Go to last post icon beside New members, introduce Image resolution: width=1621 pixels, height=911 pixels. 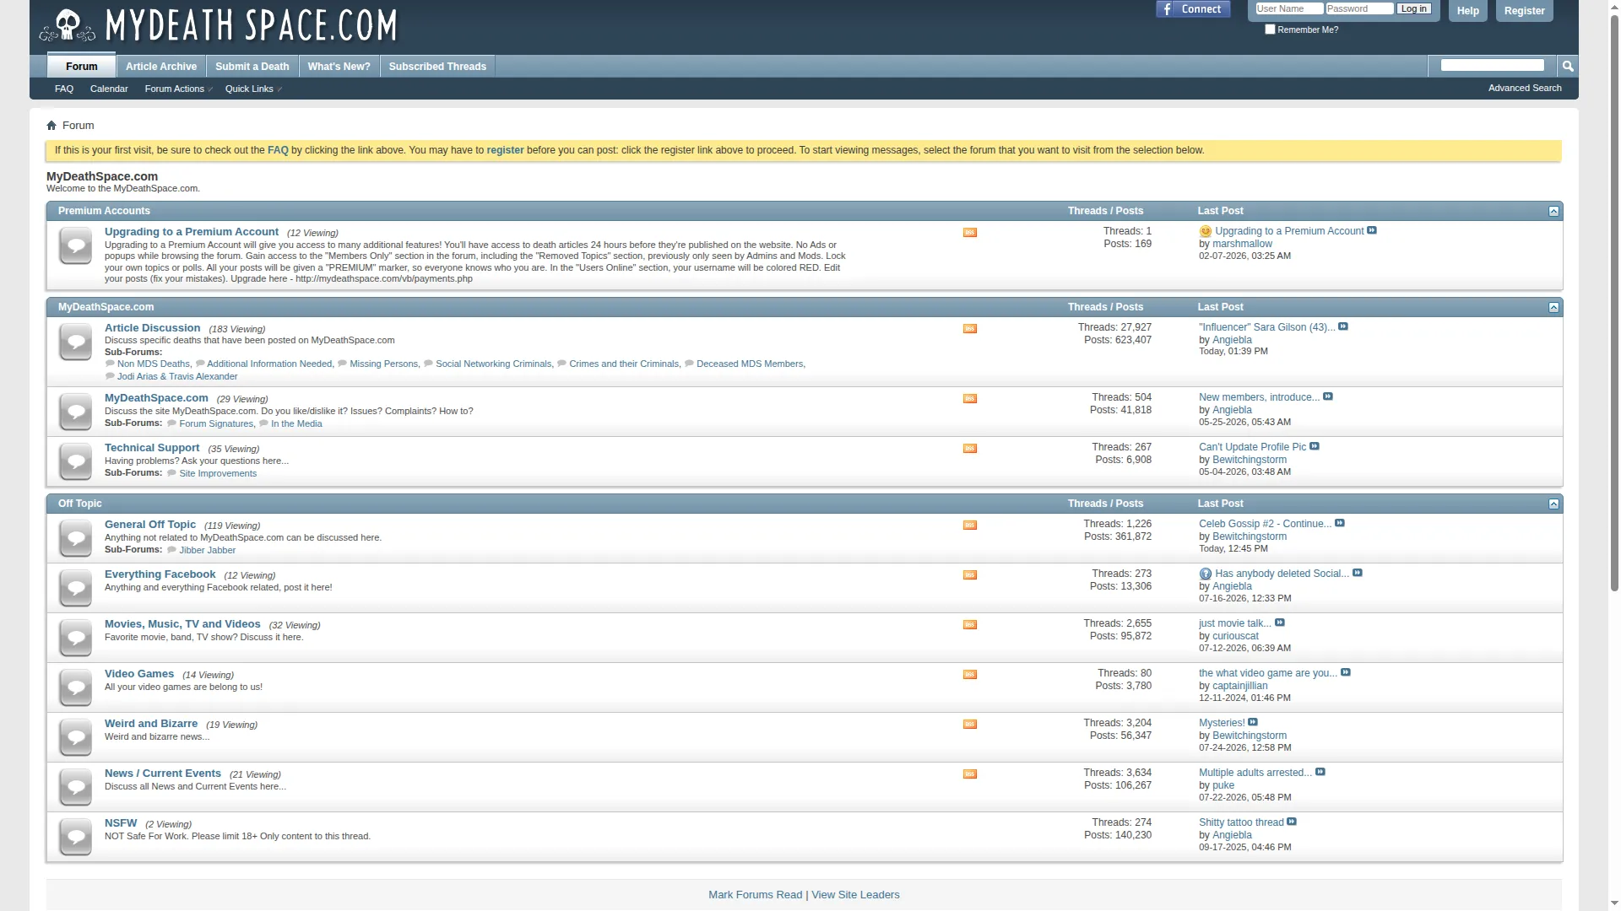(x=1328, y=396)
